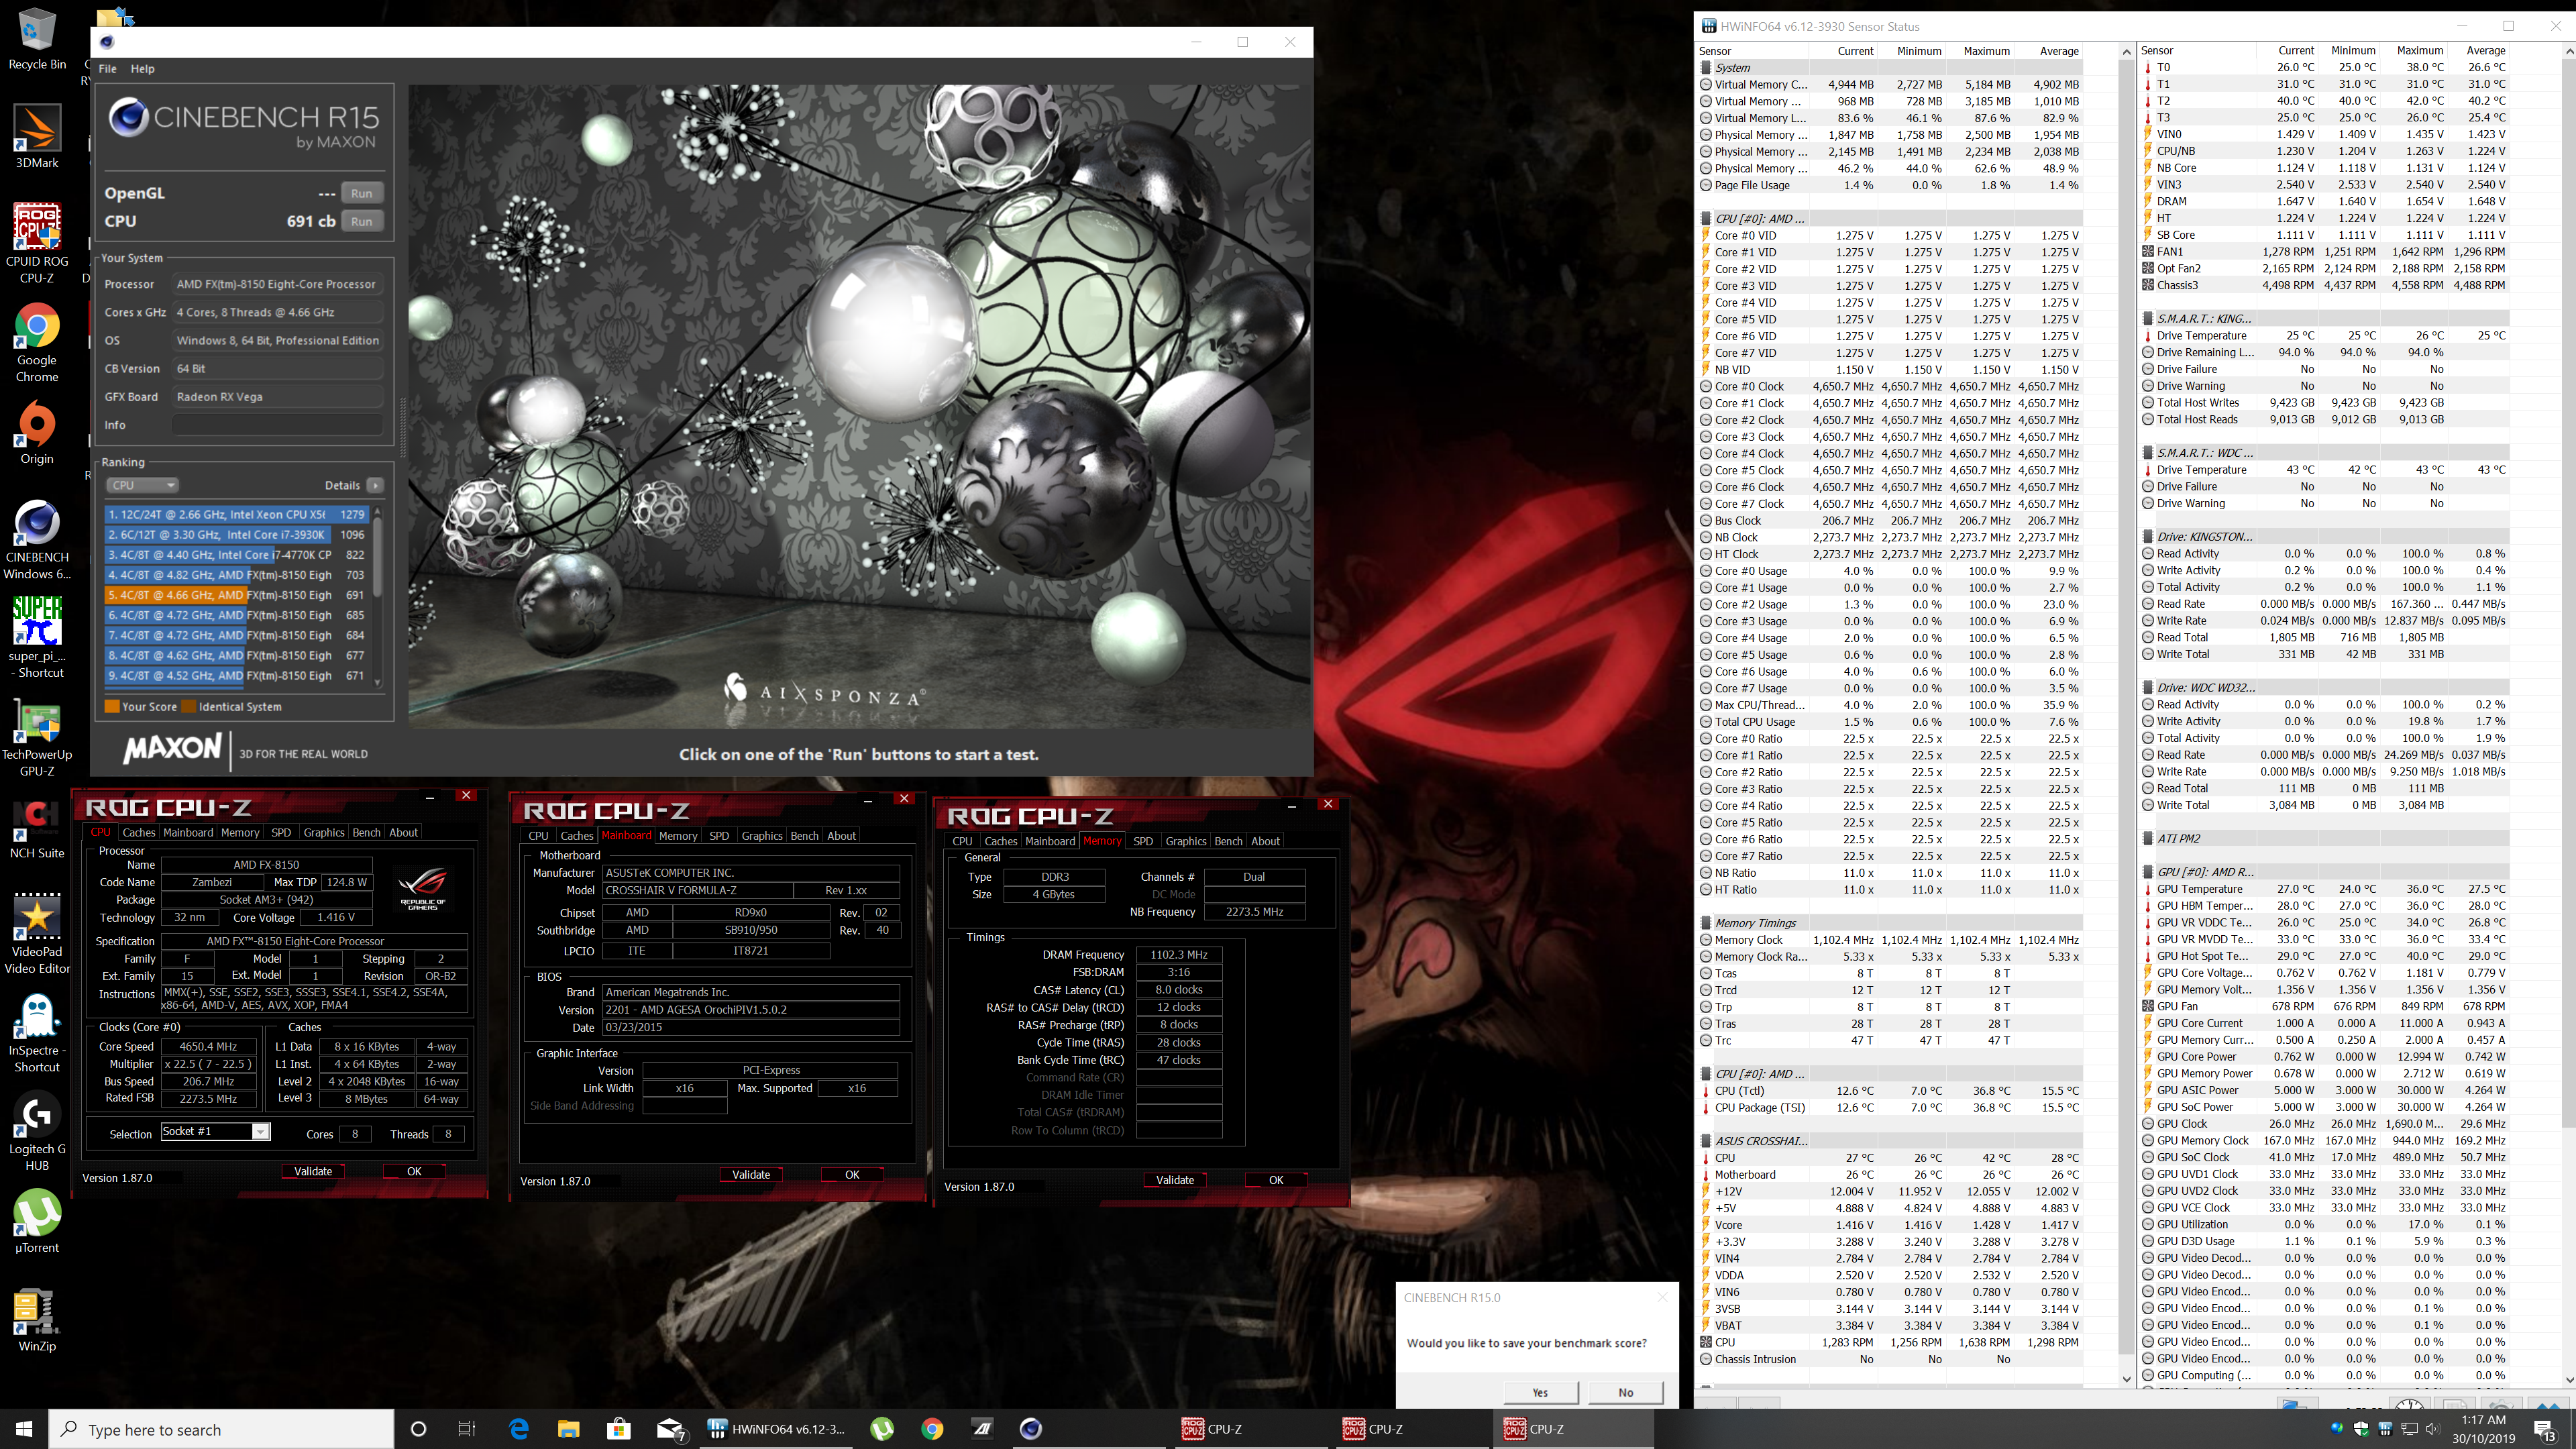Click the taskbar search box
2576x1449 pixels.
tap(222, 1429)
